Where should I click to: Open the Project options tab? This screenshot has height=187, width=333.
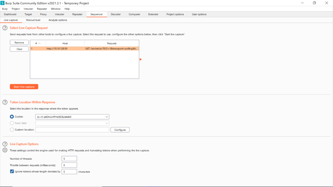[x=175, y=14]
